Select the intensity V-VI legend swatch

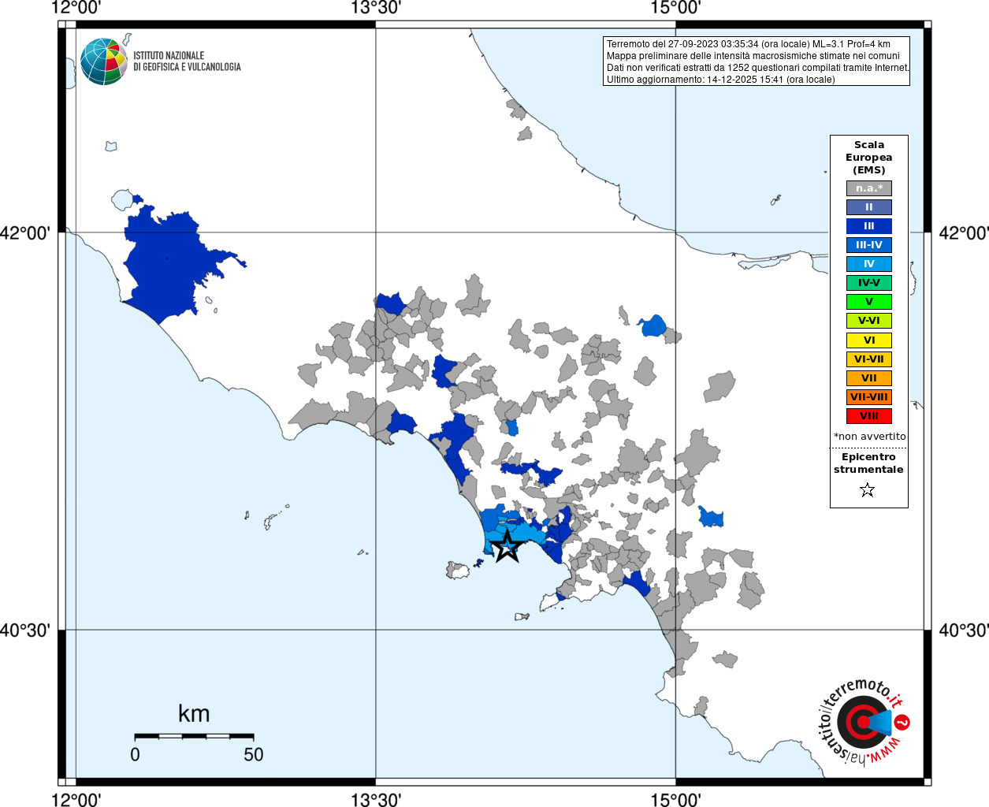tap(869, 321)
